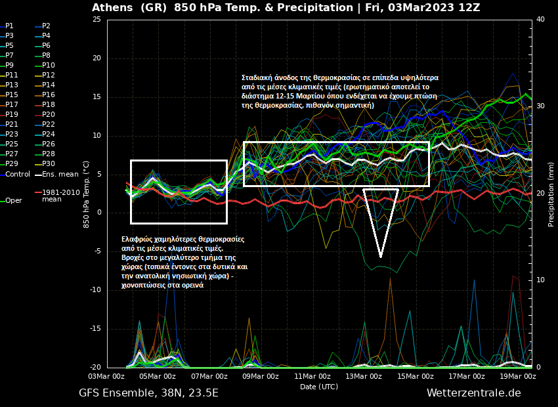Click the -20 temperature axis value
558x407 pixels.
[95, 367]
